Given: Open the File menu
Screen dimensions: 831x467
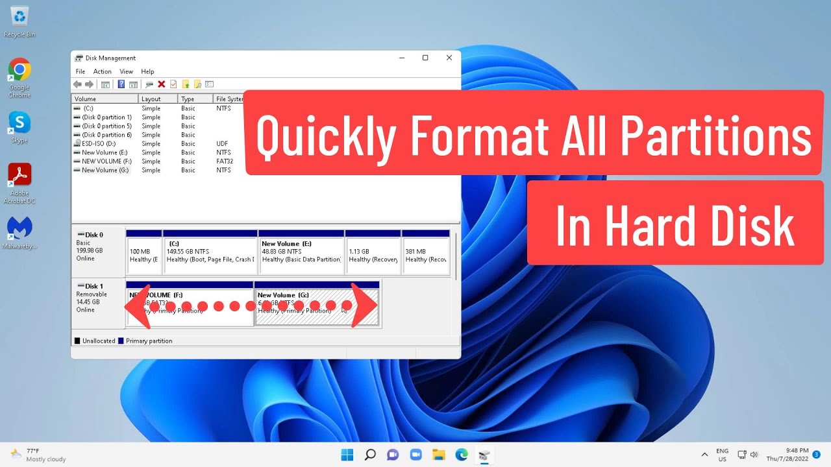Looking at the screenshot, I should (x=81, y=71).
